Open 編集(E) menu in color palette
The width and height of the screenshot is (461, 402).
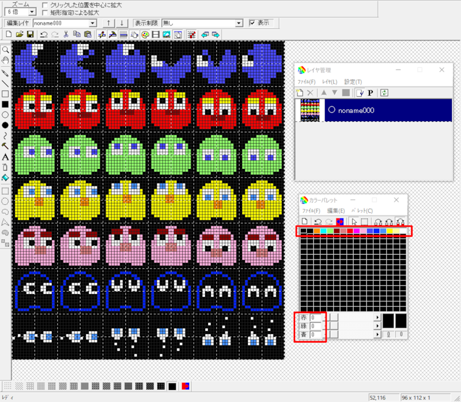[x=336, y=211]
